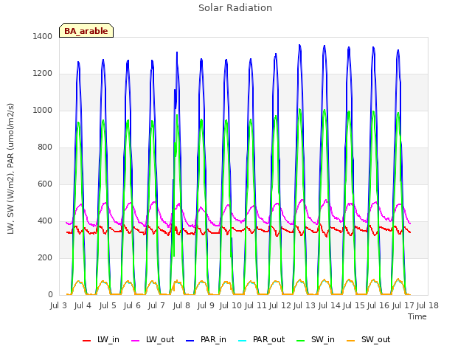Click the Jul 9 x-axis tick label
This screenshot has width=472, height=354.
pos(206,305)
